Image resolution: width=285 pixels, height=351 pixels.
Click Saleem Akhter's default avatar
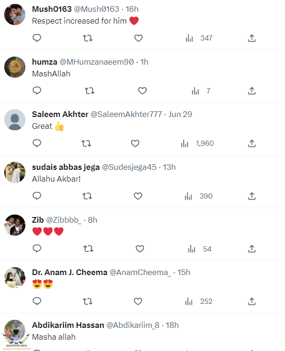point(15,120)
